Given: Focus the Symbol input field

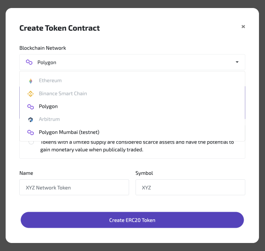Looking at the screenshot, I should 190,187.
